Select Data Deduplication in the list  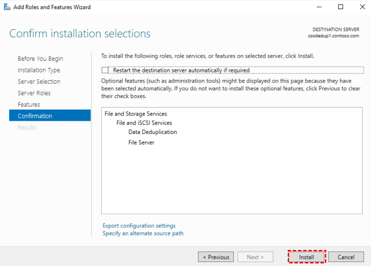pyautogui.click(x=153, y=132)
